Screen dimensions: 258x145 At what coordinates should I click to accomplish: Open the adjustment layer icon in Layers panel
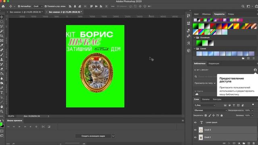(239, 143)
